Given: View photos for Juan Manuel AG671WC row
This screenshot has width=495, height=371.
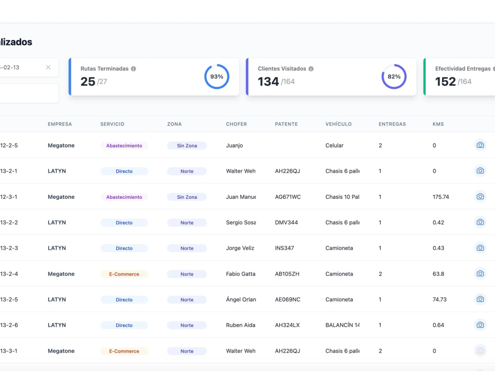Looking at the screenshot, I should [480, 196].
